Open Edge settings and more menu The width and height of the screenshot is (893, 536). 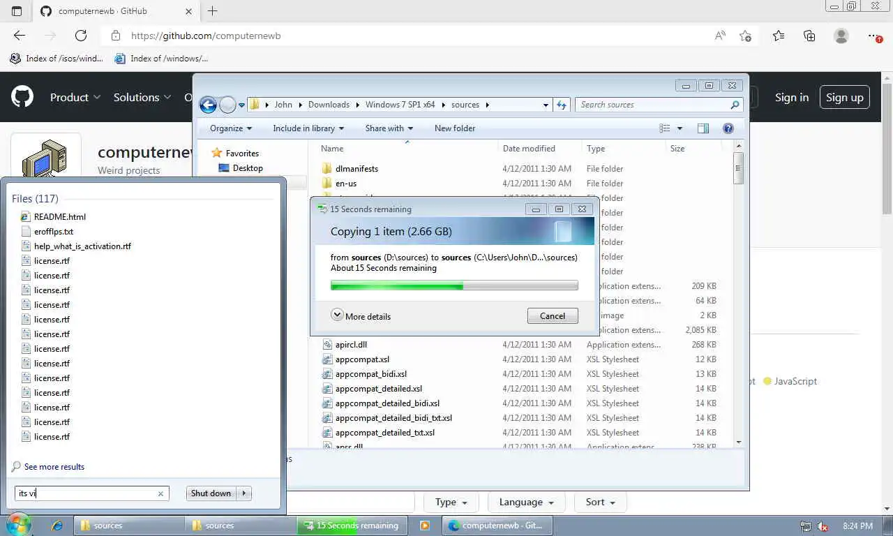click(873, 36)
